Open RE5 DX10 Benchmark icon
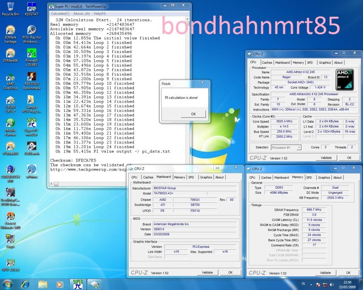 pos(31,81)
